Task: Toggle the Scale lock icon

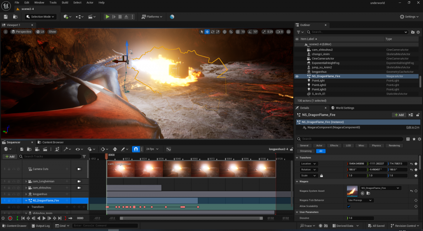Action: click(x=321, y=176)
